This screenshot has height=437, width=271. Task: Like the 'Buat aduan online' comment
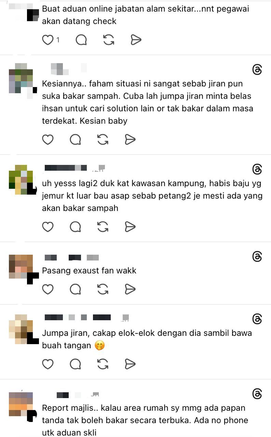click(x=48, y=40)
